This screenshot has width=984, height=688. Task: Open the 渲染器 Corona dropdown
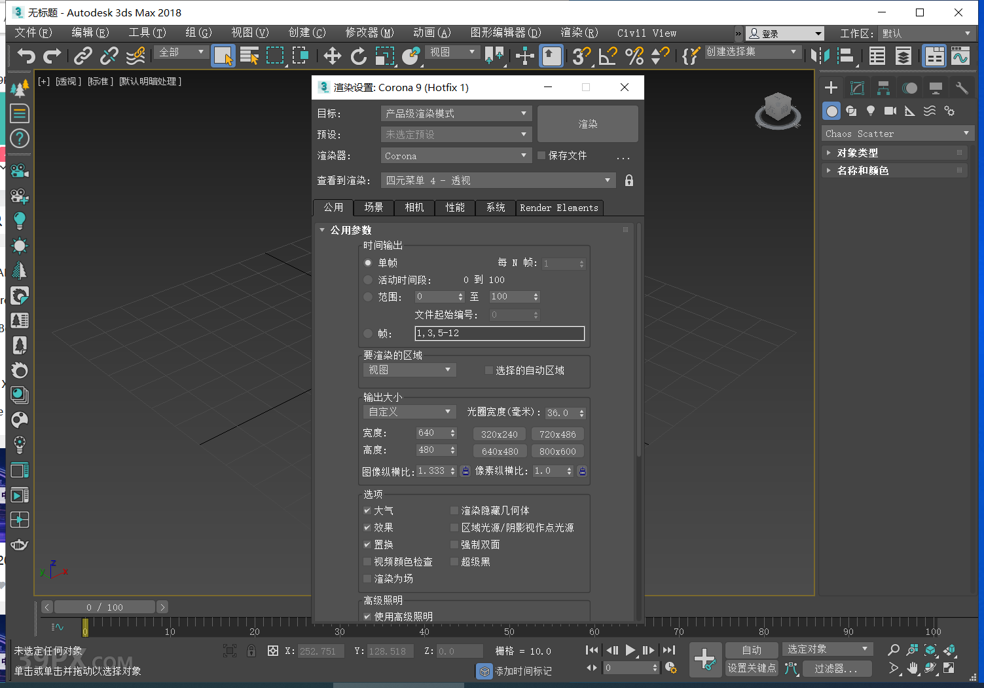tap(456, 156)
